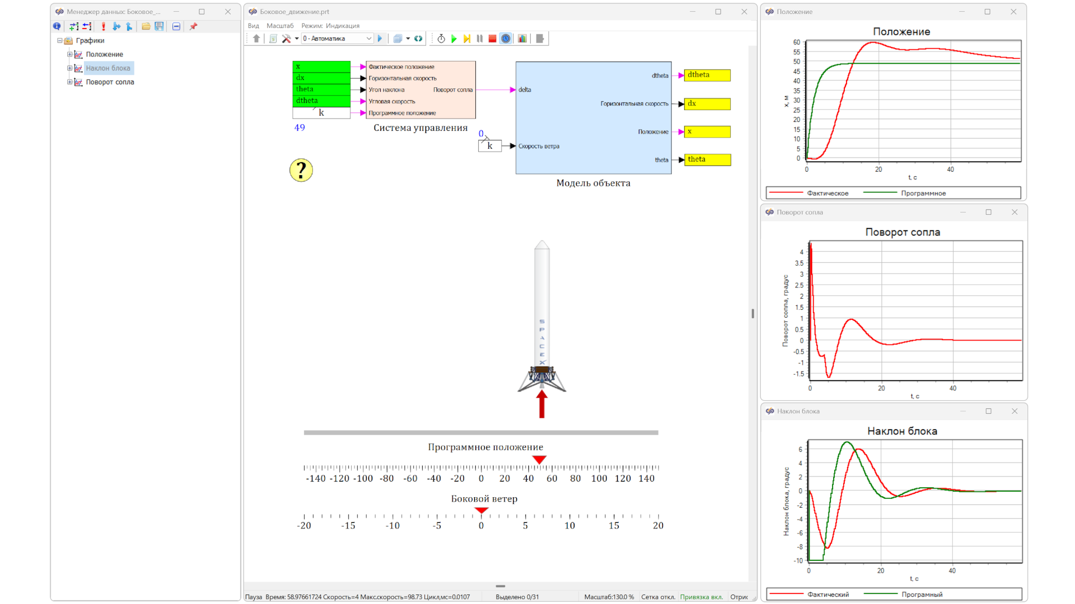Select Поворот сопла item in tree
1075x604 pixels.
click(x=110, y=82)
